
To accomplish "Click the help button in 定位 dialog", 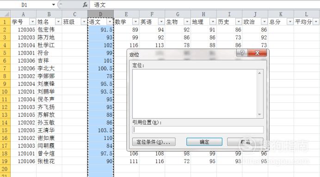I will (x=242, y=53).
